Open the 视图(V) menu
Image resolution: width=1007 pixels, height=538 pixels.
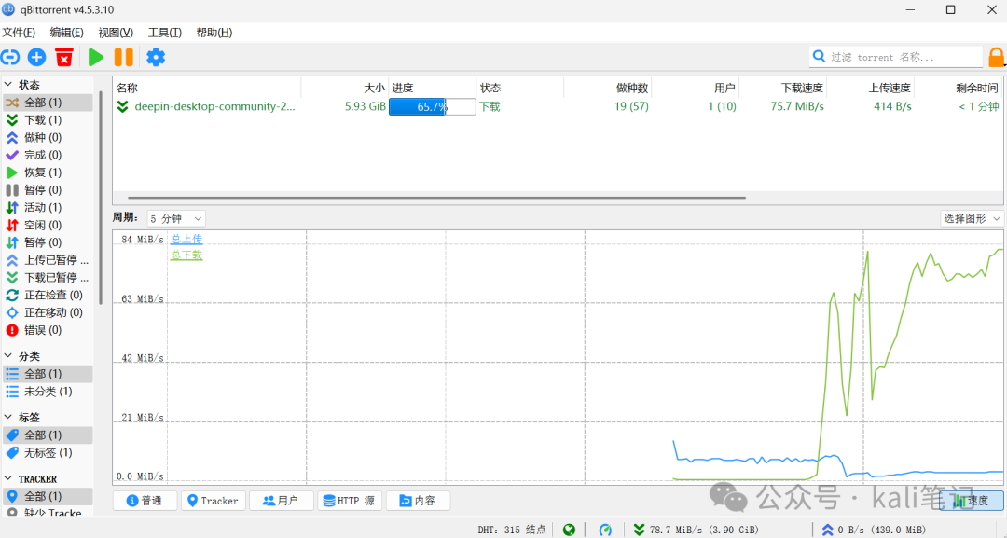tap(116, 32)
